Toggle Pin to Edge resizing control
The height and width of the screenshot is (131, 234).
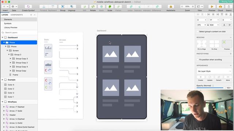click(x=201, y=44)
